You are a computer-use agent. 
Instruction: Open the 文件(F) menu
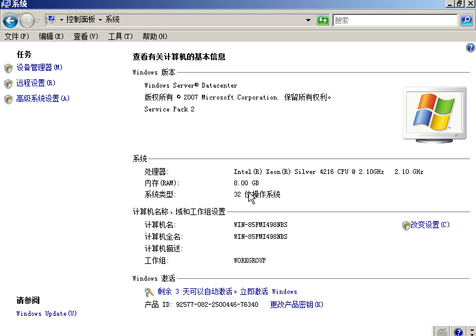click(17, 36)
